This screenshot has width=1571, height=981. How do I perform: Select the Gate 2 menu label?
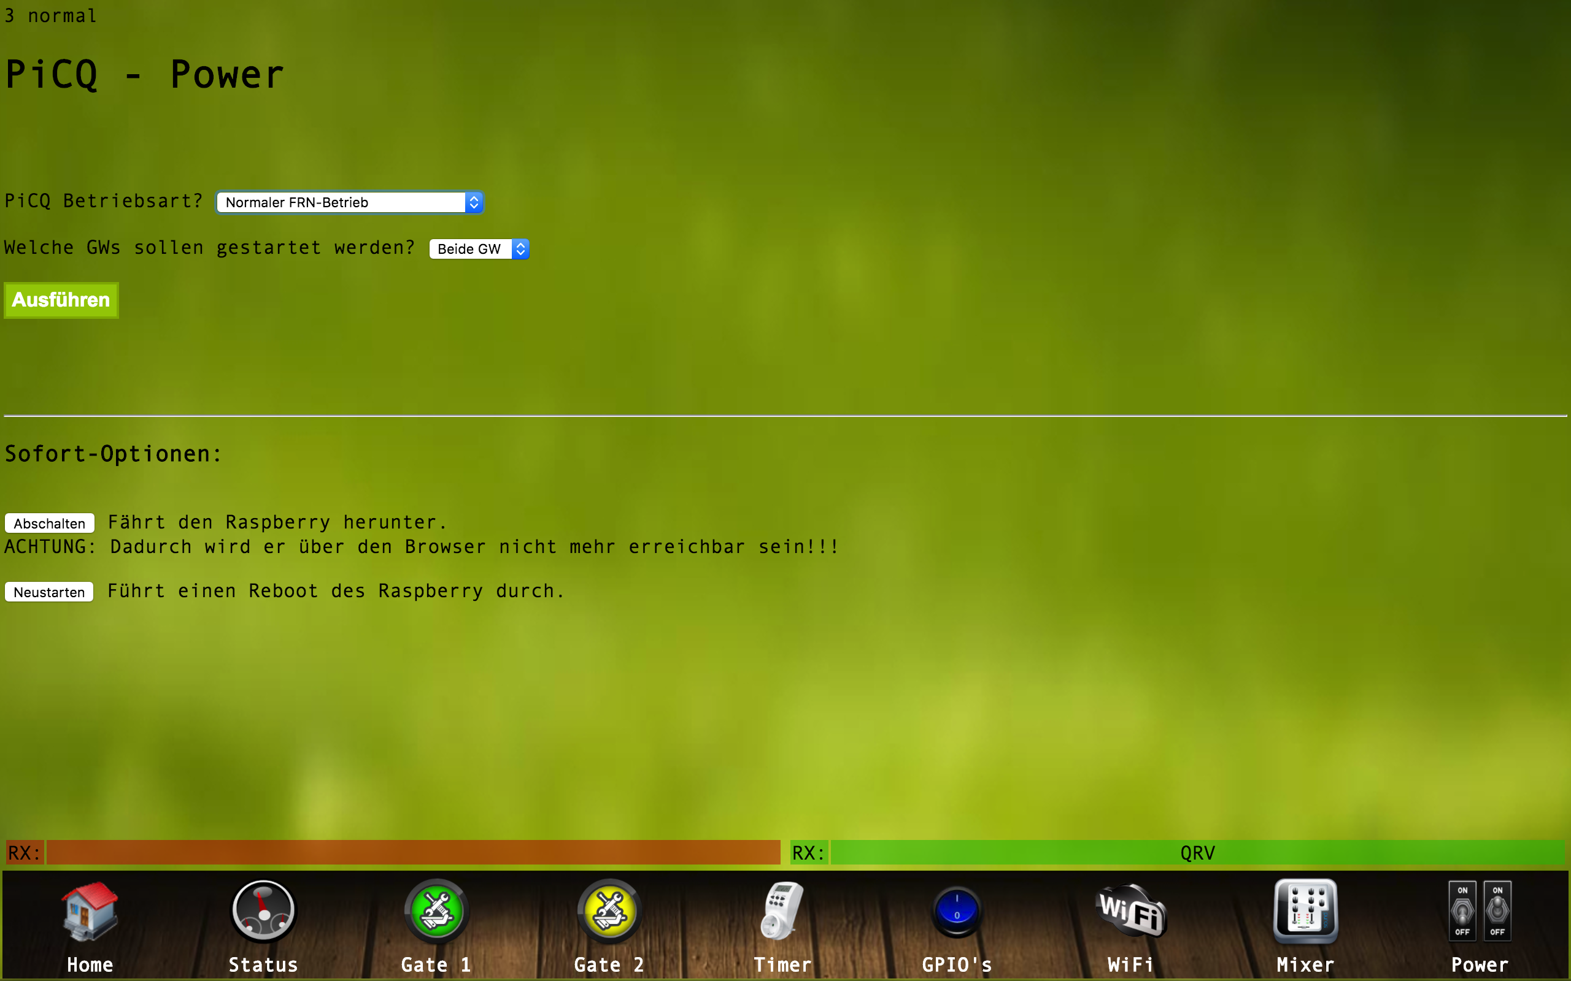[609, 965]
